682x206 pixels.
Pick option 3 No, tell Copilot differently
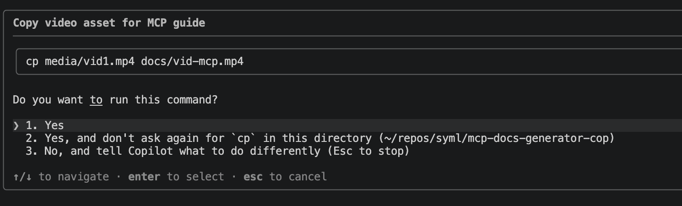(217, 151)
